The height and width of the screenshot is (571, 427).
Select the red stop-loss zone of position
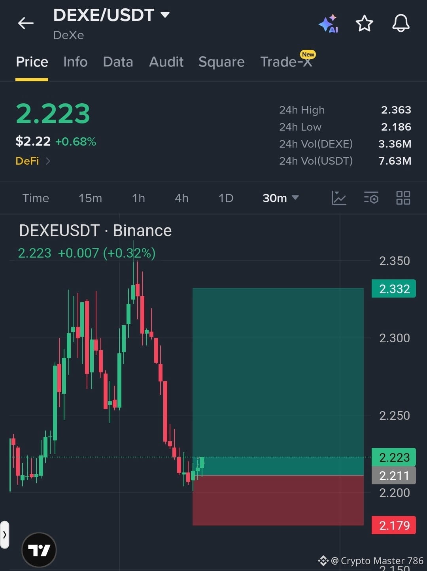tap(278, 500)
